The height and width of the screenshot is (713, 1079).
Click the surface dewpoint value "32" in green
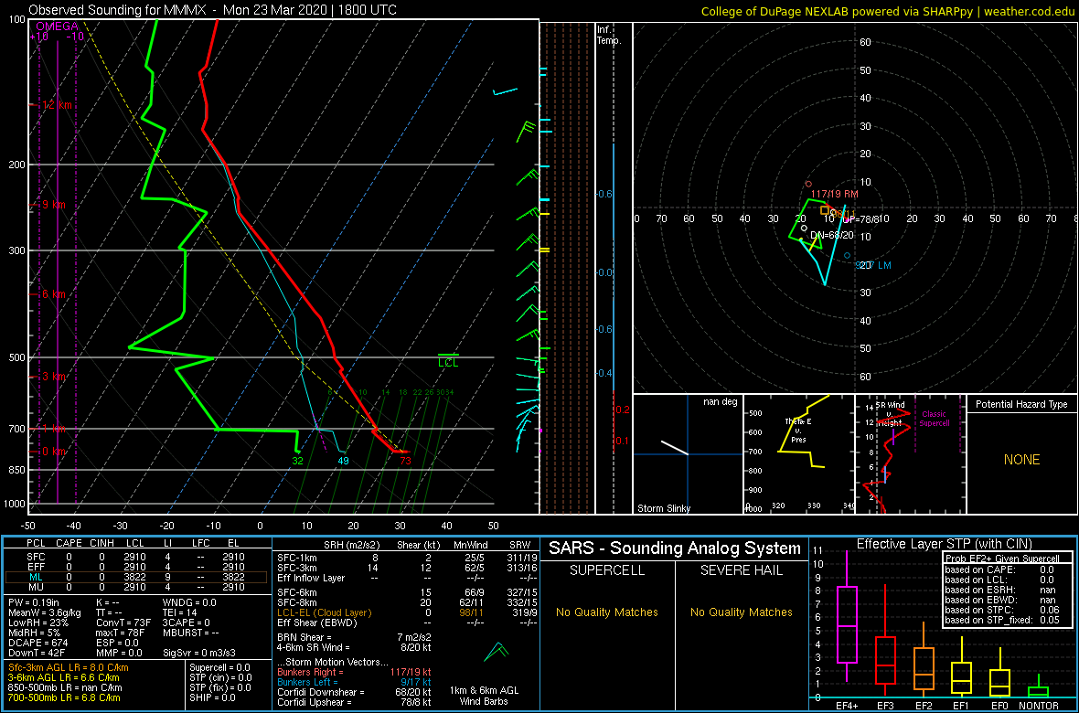[297, 461]
